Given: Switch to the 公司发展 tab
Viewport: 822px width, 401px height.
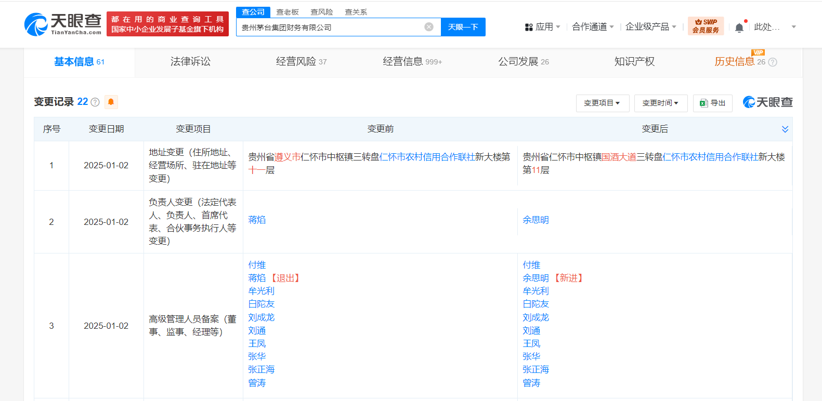Looking at the screenshot, I should coord(524,62).
